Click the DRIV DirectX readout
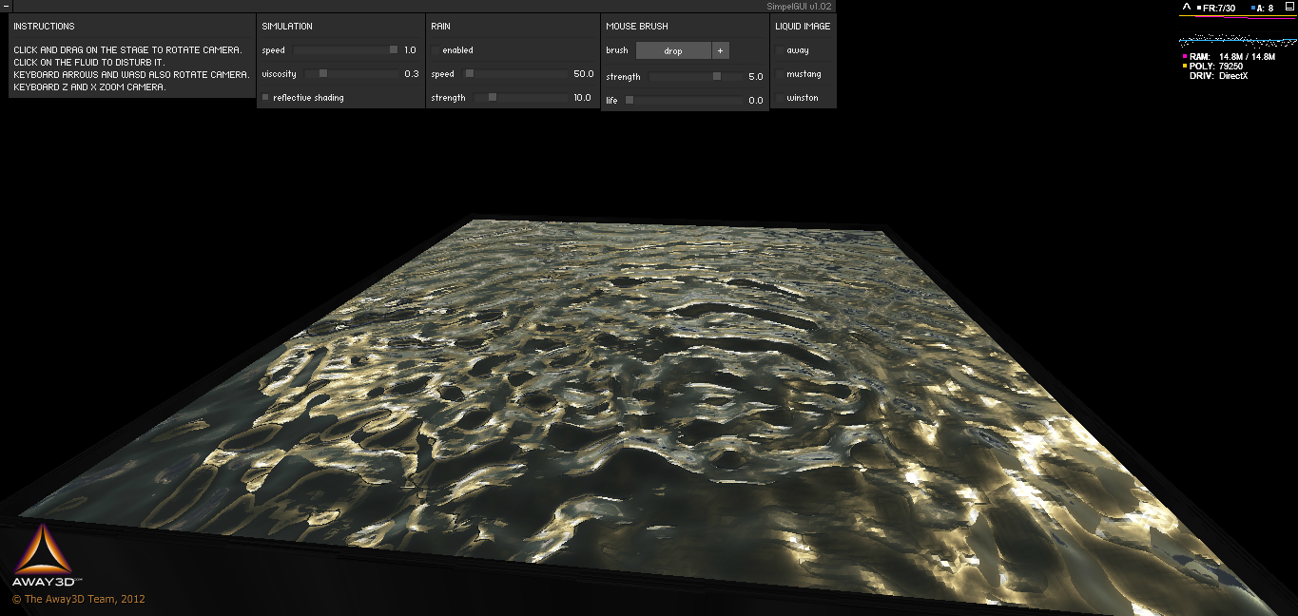The height and width of the screenshot is (616, 1298). pyautogui.click(x=1218, y=76)
